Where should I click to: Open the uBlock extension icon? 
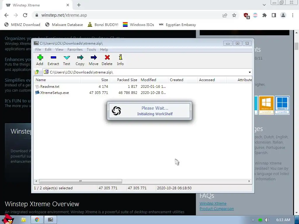246,16
